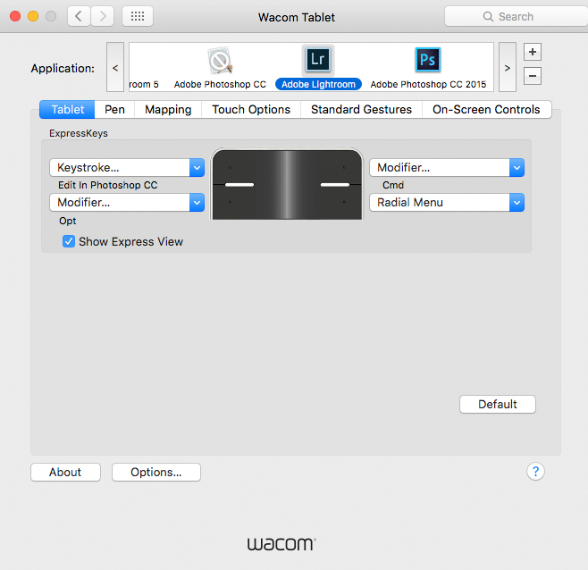Open the right Modifier… dropdown above Cmd
This screenshot has width=588, height=570.
447,168
